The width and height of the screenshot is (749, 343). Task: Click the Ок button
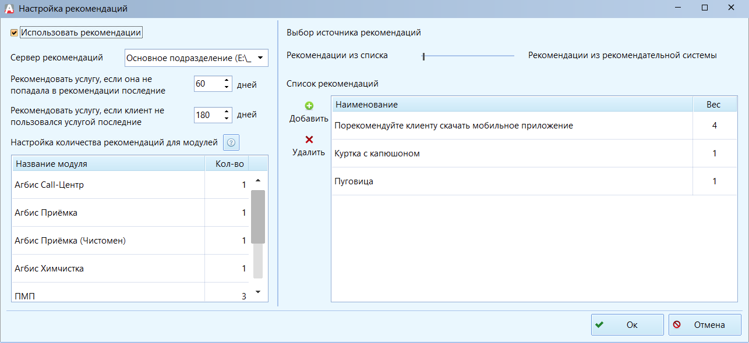627,325
